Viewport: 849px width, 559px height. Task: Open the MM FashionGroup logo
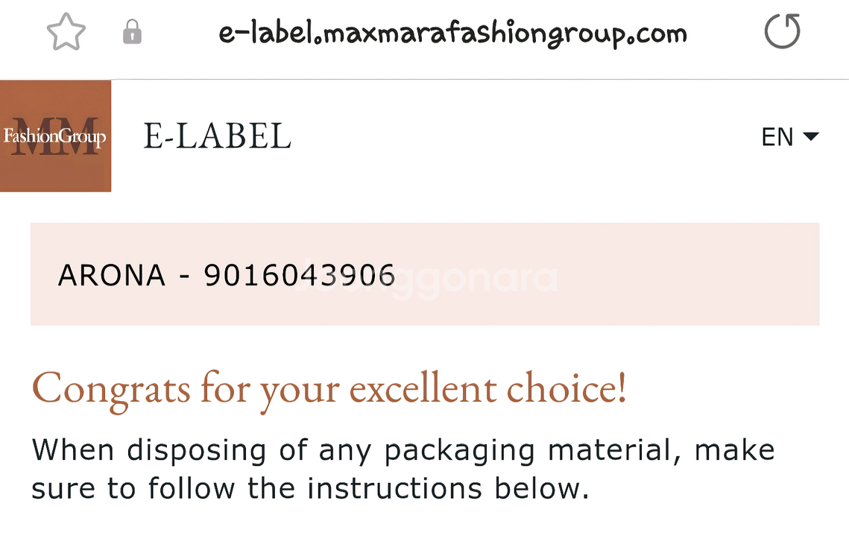[55, 136]
